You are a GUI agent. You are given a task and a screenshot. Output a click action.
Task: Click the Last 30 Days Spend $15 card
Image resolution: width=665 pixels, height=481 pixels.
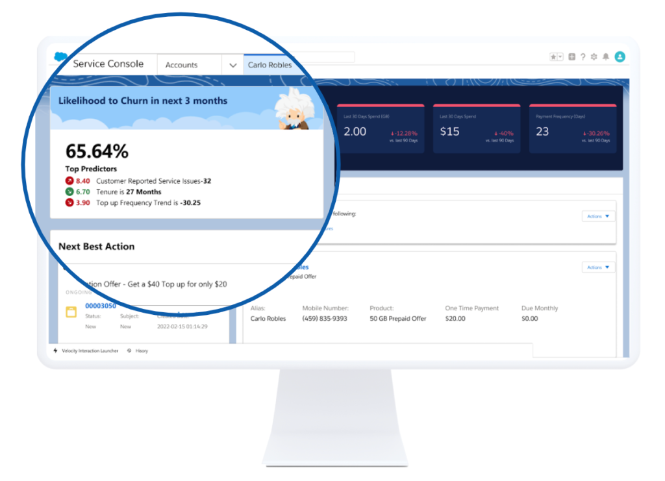tap(476, 129)
